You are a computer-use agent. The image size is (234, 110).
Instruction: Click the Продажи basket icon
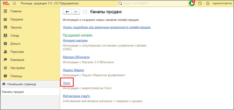(5, 19)
